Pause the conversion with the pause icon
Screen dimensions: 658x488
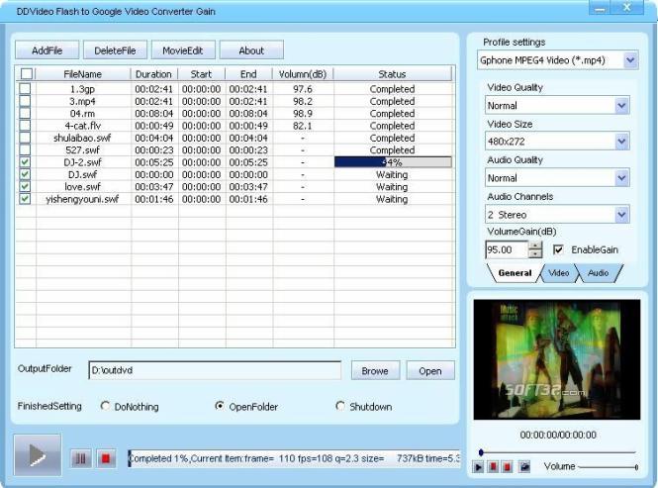(81, 458)
